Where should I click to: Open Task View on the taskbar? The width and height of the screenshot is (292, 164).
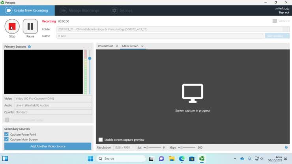tap(151, 159)
